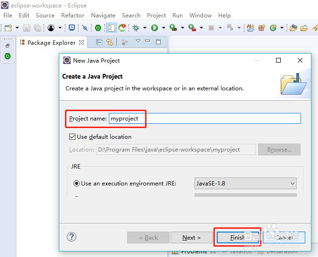Click the < Back button
The image size is (318, 257).
(x=148, y=238)
